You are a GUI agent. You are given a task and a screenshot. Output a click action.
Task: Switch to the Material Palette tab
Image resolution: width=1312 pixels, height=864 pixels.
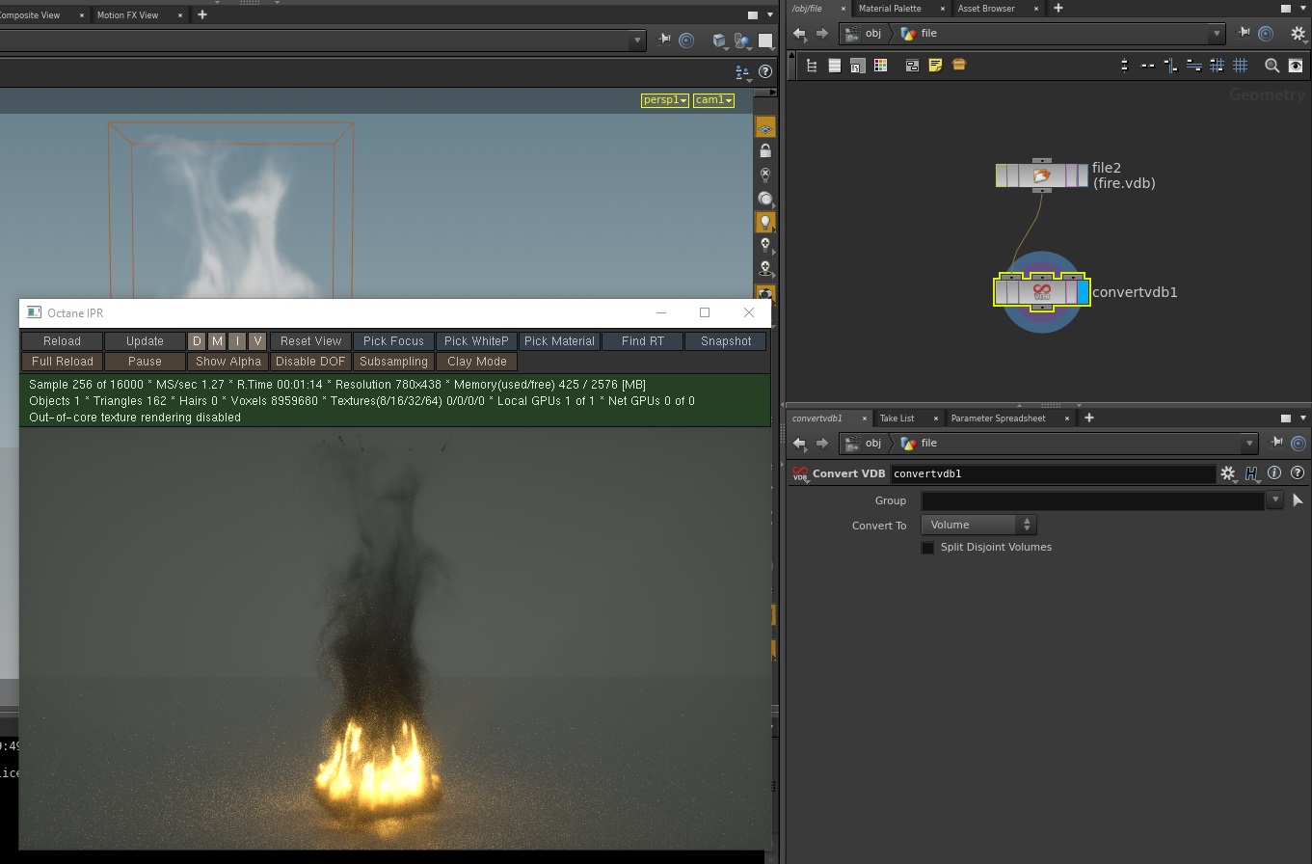[x=889, y=9]
